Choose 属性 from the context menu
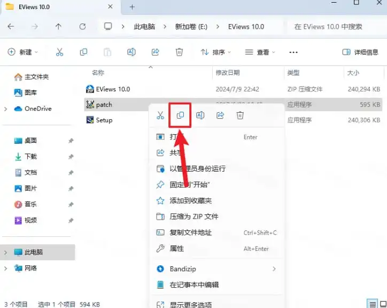 217,249
